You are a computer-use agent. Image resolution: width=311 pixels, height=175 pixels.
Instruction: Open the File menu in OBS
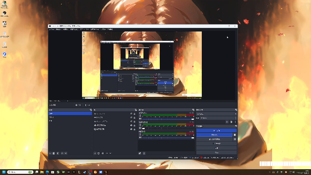(x=52, y=29)
